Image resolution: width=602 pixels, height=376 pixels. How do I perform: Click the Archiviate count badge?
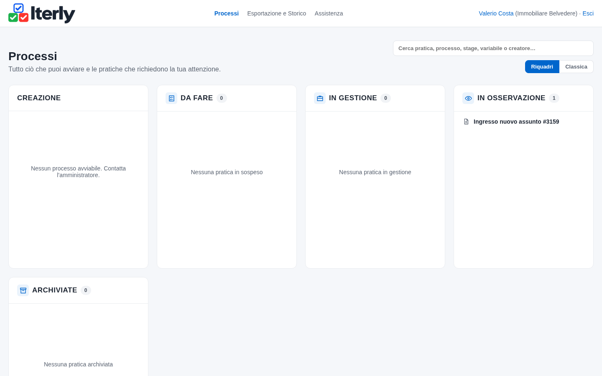pyautogui.click(x=86, y=290)
